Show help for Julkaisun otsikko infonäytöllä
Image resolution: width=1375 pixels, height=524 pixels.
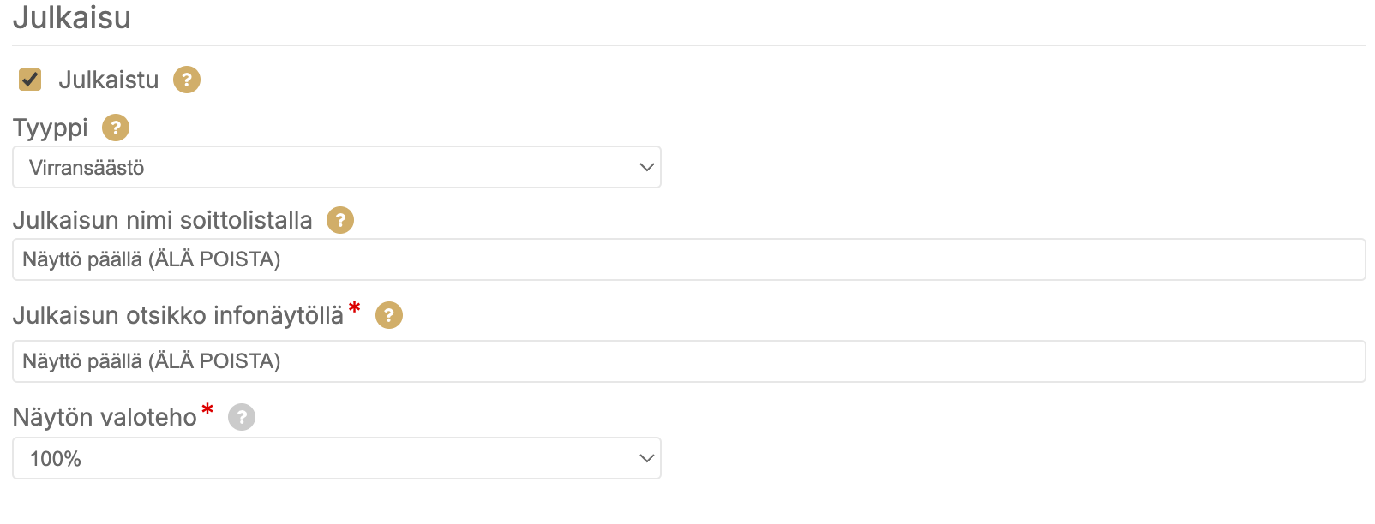(389, 315)
